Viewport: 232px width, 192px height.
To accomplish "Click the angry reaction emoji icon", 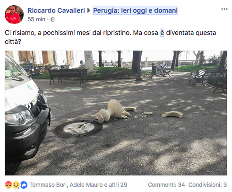I will pyautogui.click(x=9, y=185).
